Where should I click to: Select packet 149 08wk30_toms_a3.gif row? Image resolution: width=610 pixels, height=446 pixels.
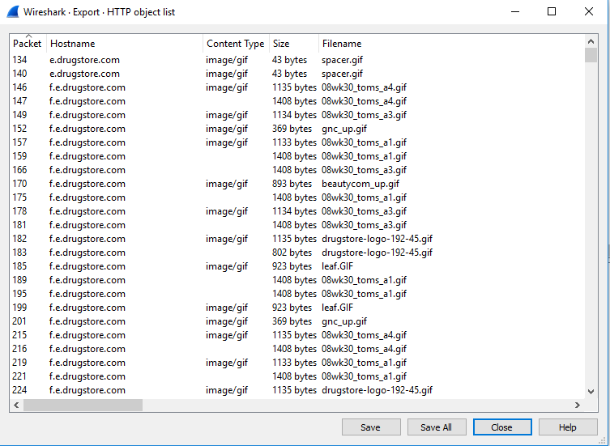tap(296, 115)
